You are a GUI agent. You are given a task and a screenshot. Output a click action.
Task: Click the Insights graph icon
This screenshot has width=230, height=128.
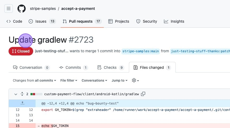point(166,21)
